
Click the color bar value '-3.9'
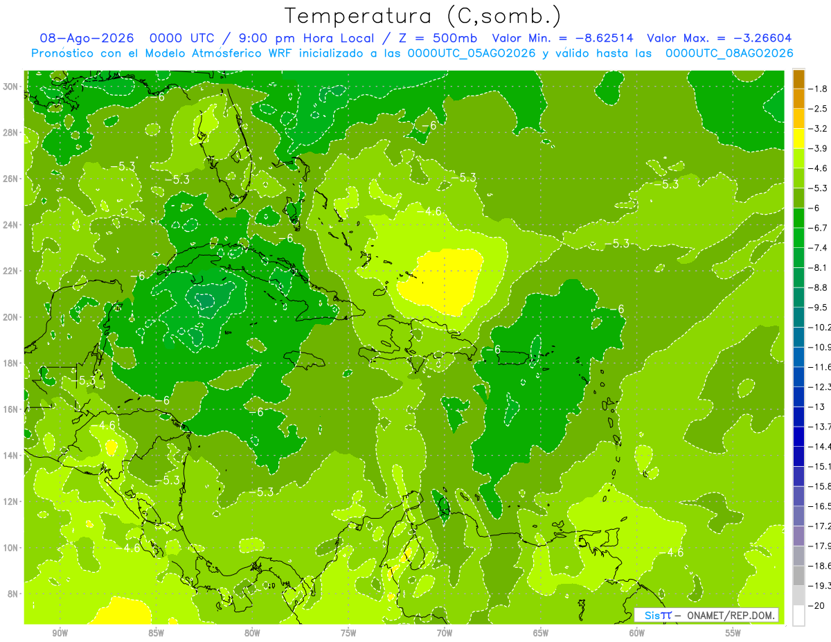(819, 148)
